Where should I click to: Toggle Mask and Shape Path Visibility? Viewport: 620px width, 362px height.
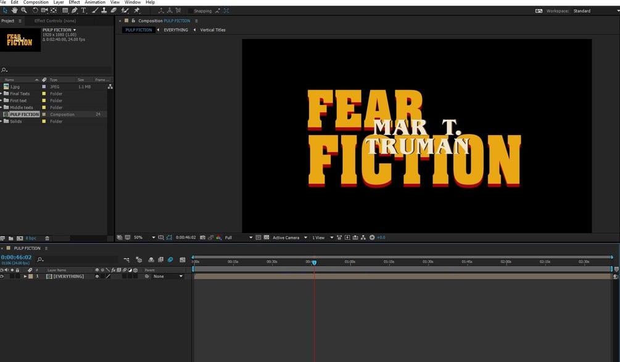pos(169,237)
